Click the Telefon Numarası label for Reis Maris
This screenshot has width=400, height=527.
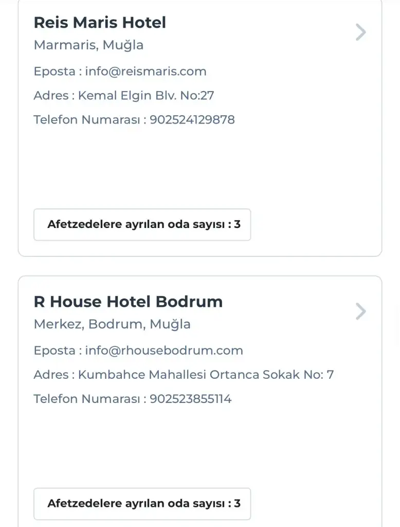(x=87, y=120)
